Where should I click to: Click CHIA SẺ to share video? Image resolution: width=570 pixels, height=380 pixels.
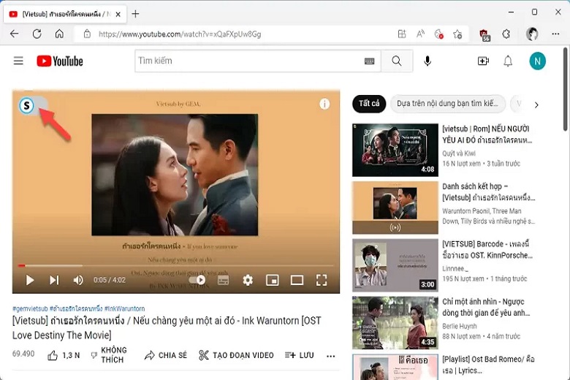coord(165,355)
